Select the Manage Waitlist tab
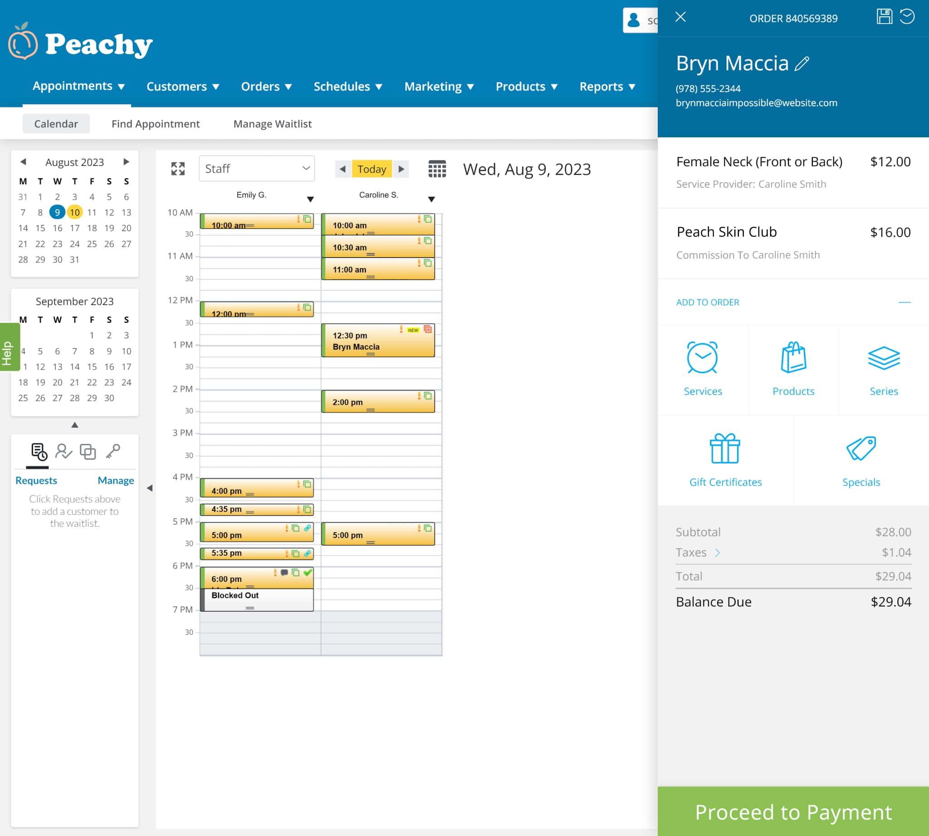The image size is (929, 836). 272,123
